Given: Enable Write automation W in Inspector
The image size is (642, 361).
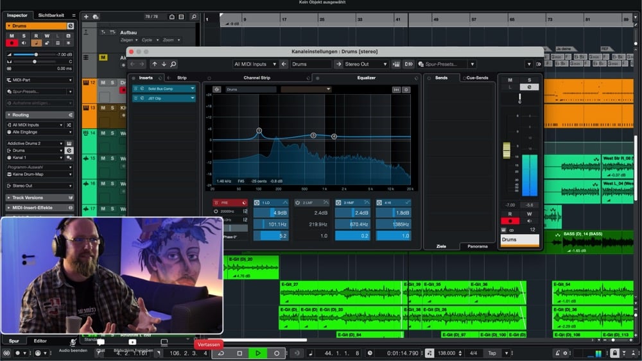Looking at the screenshot, I should pos(47,36).
